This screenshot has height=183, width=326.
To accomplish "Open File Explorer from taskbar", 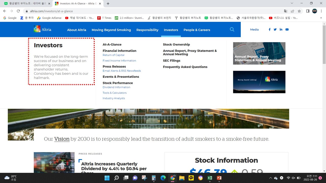I will pyautogui.click(x=182, y=178).
